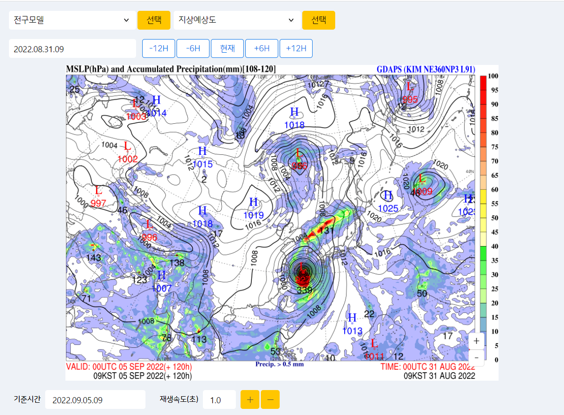Increase playback speed with yellow plus button
564x415 pixels.
coord(250,399)
